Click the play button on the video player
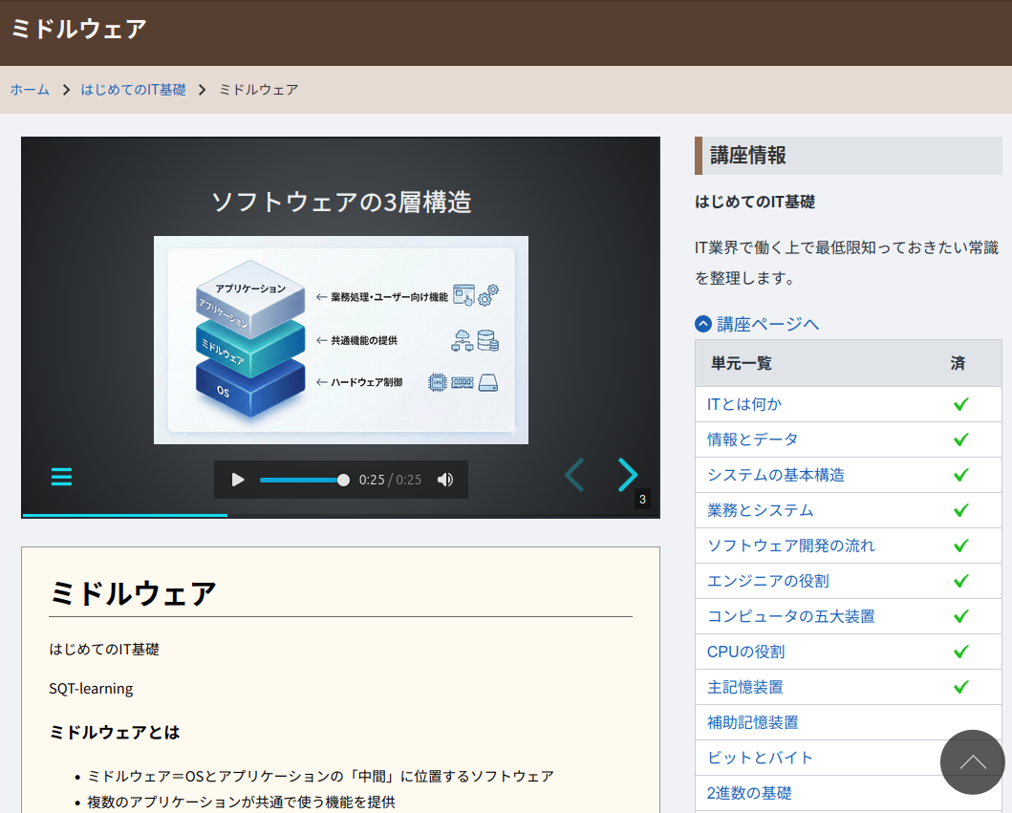1012x813 pixels. tap(237, 480)
